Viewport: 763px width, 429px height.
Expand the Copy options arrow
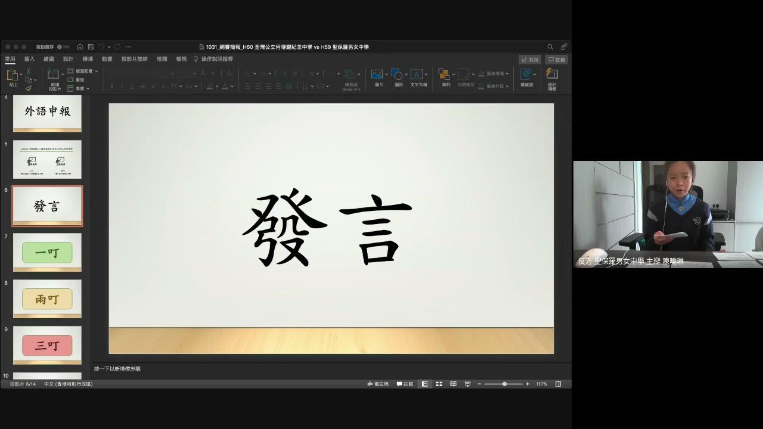click(x=35, y=79)
